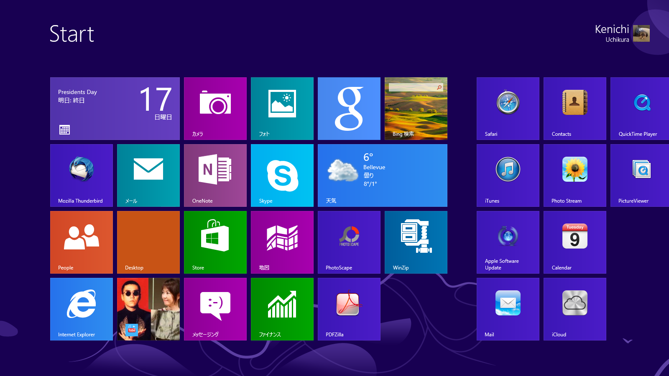Launch QuickTime Player tile

[x=640, y=109]
